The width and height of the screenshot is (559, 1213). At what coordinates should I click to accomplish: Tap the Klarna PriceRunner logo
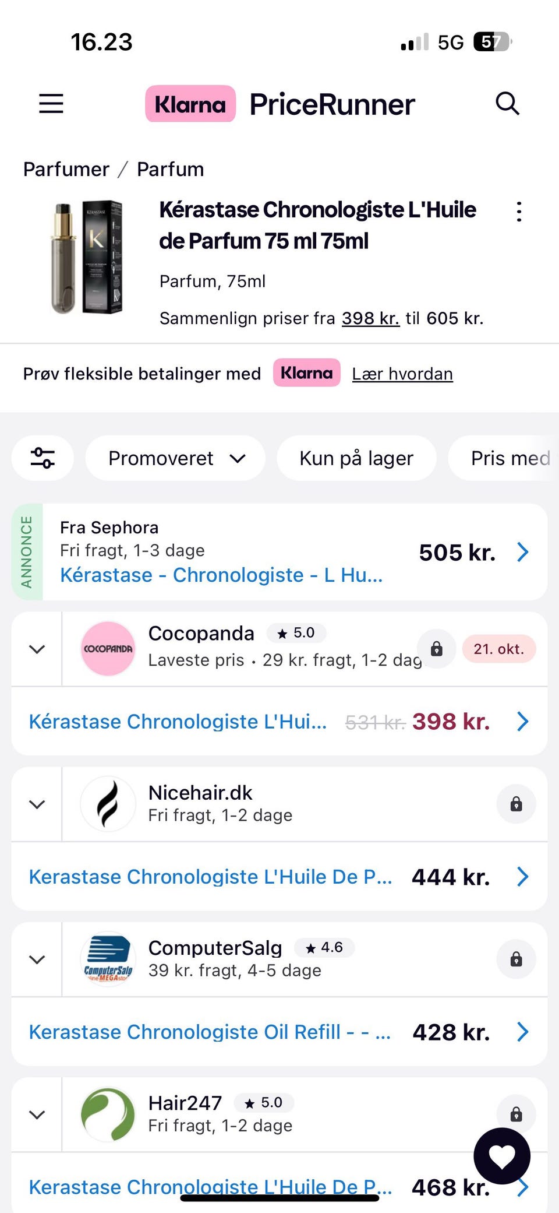click(x=280, y=104)
